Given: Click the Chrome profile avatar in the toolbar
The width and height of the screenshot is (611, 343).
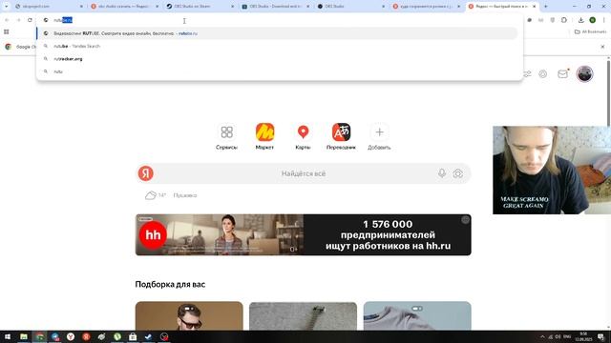Looking at the screenshot, I should [x=592, y=20].
